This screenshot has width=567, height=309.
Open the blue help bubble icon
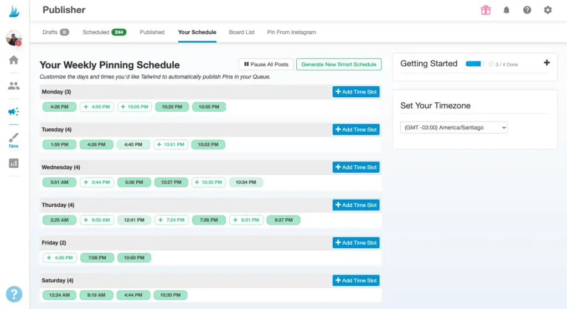[14, 294]
